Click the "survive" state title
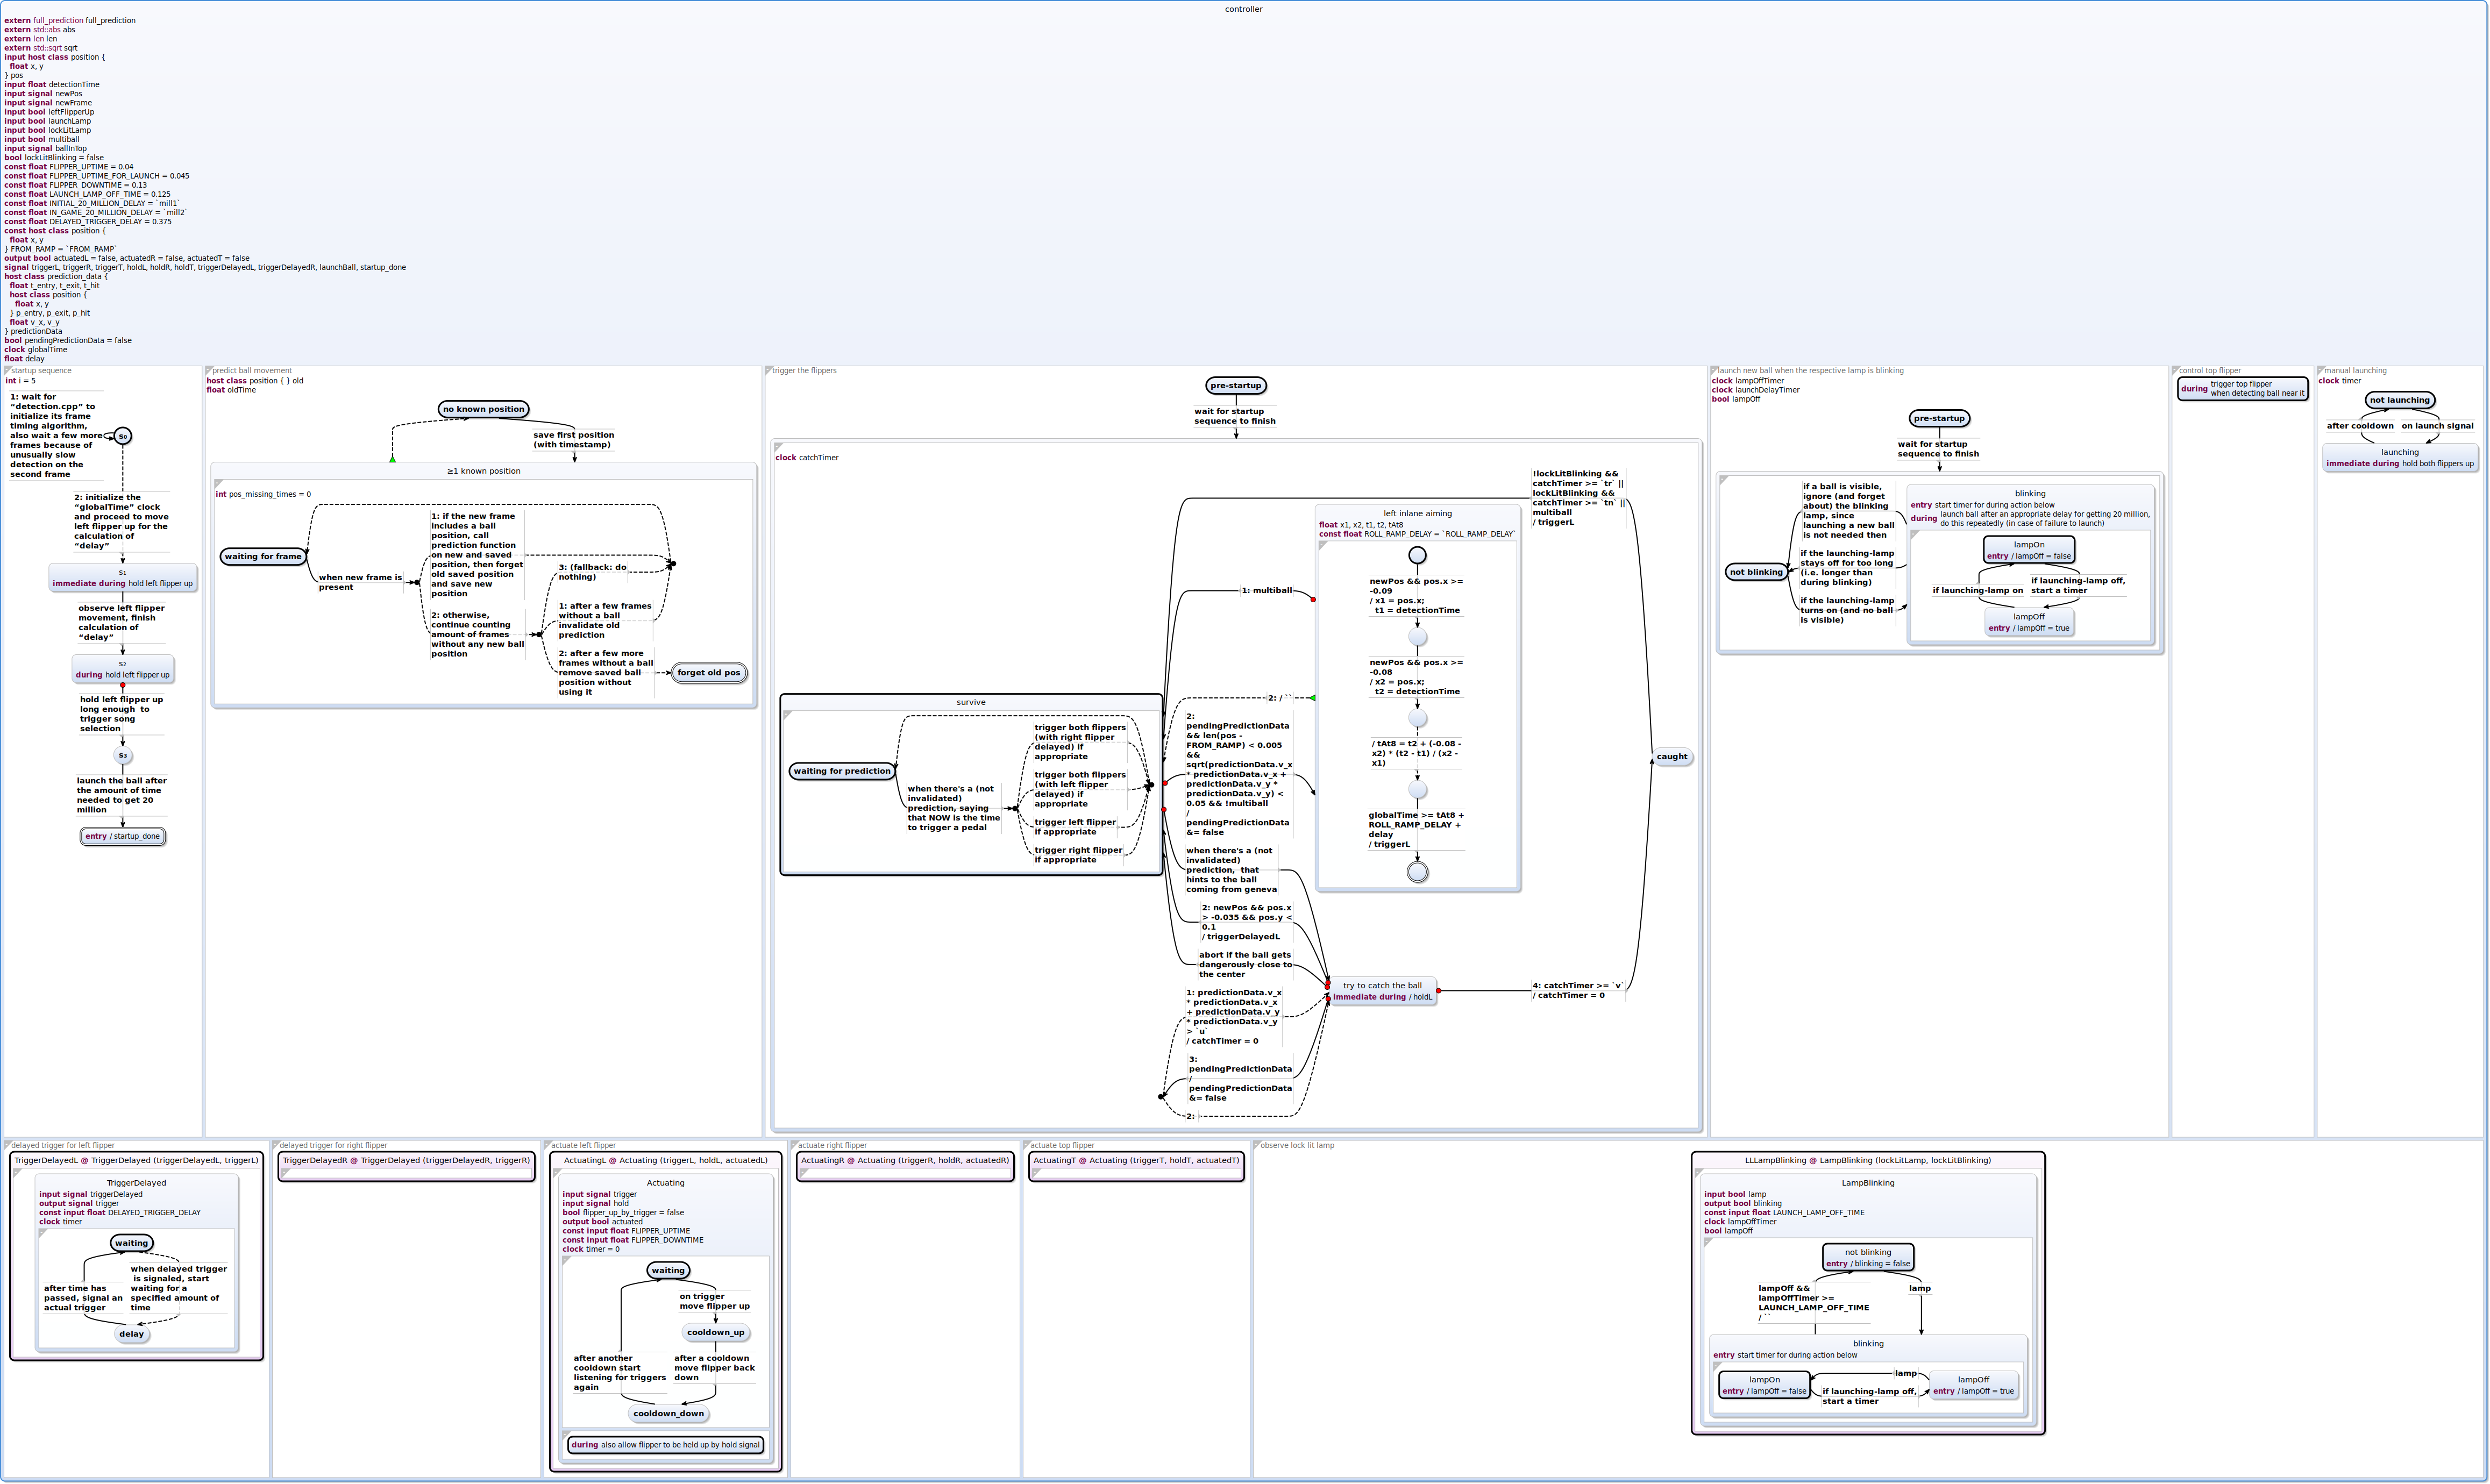The height and width of the screenshot is (1484, 2490). [x=970, y=702]
